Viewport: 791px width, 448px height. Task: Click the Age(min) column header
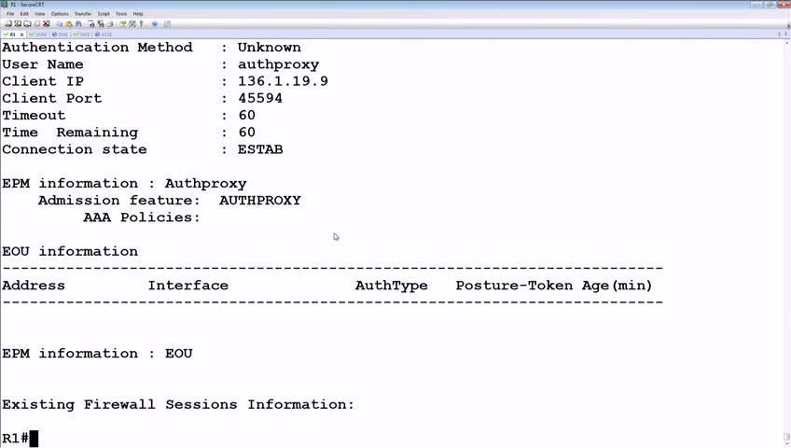pos(617,286)
